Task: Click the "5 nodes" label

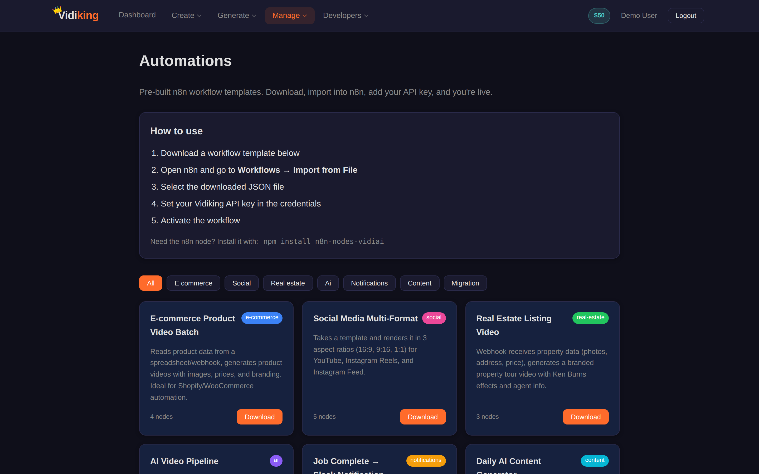Action: pyautogui.click(x=324, y=417)
